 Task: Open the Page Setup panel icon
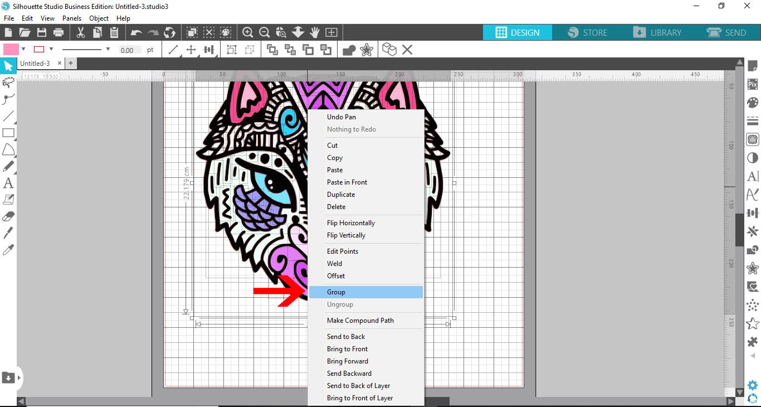pyautogui.click(x=753, y=66)
